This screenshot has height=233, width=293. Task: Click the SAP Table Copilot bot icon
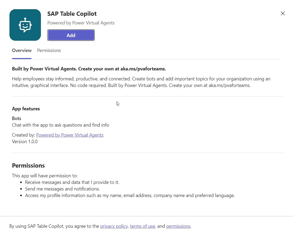[x=25, y=25]
